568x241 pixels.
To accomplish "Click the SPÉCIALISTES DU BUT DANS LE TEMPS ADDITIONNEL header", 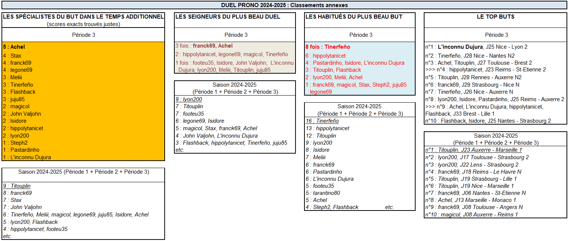I will (x=83, y=17).
